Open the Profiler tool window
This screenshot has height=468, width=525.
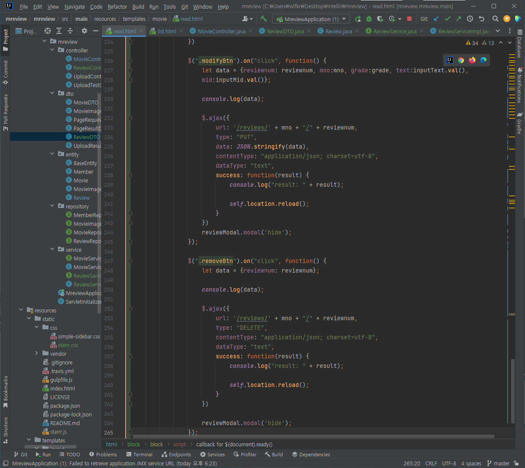pyautogui.click(x=245, y=455)
